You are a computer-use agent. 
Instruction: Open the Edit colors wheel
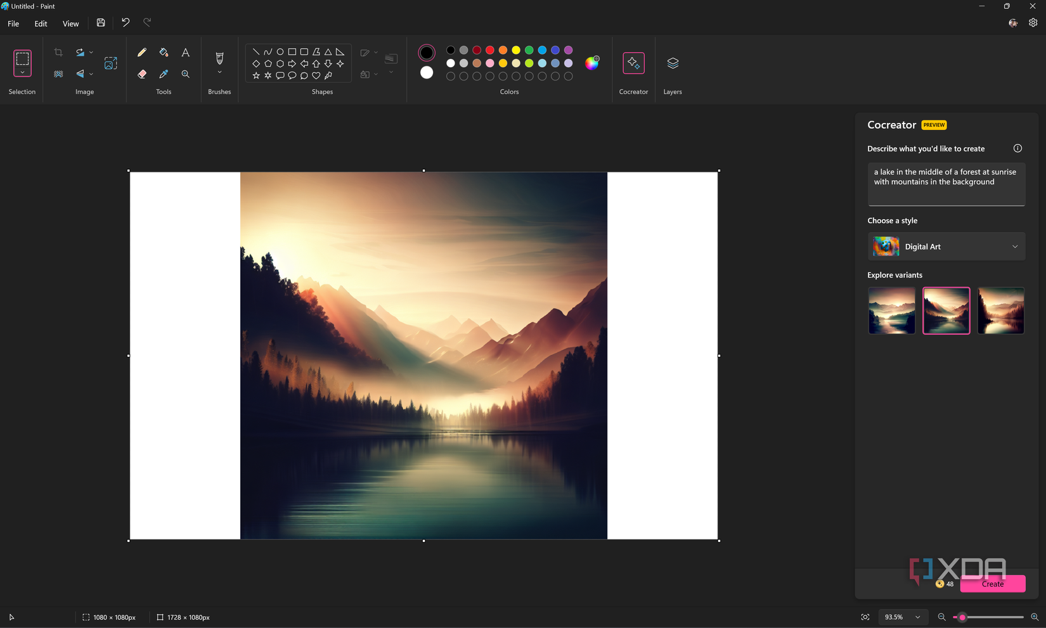[591, 63]
